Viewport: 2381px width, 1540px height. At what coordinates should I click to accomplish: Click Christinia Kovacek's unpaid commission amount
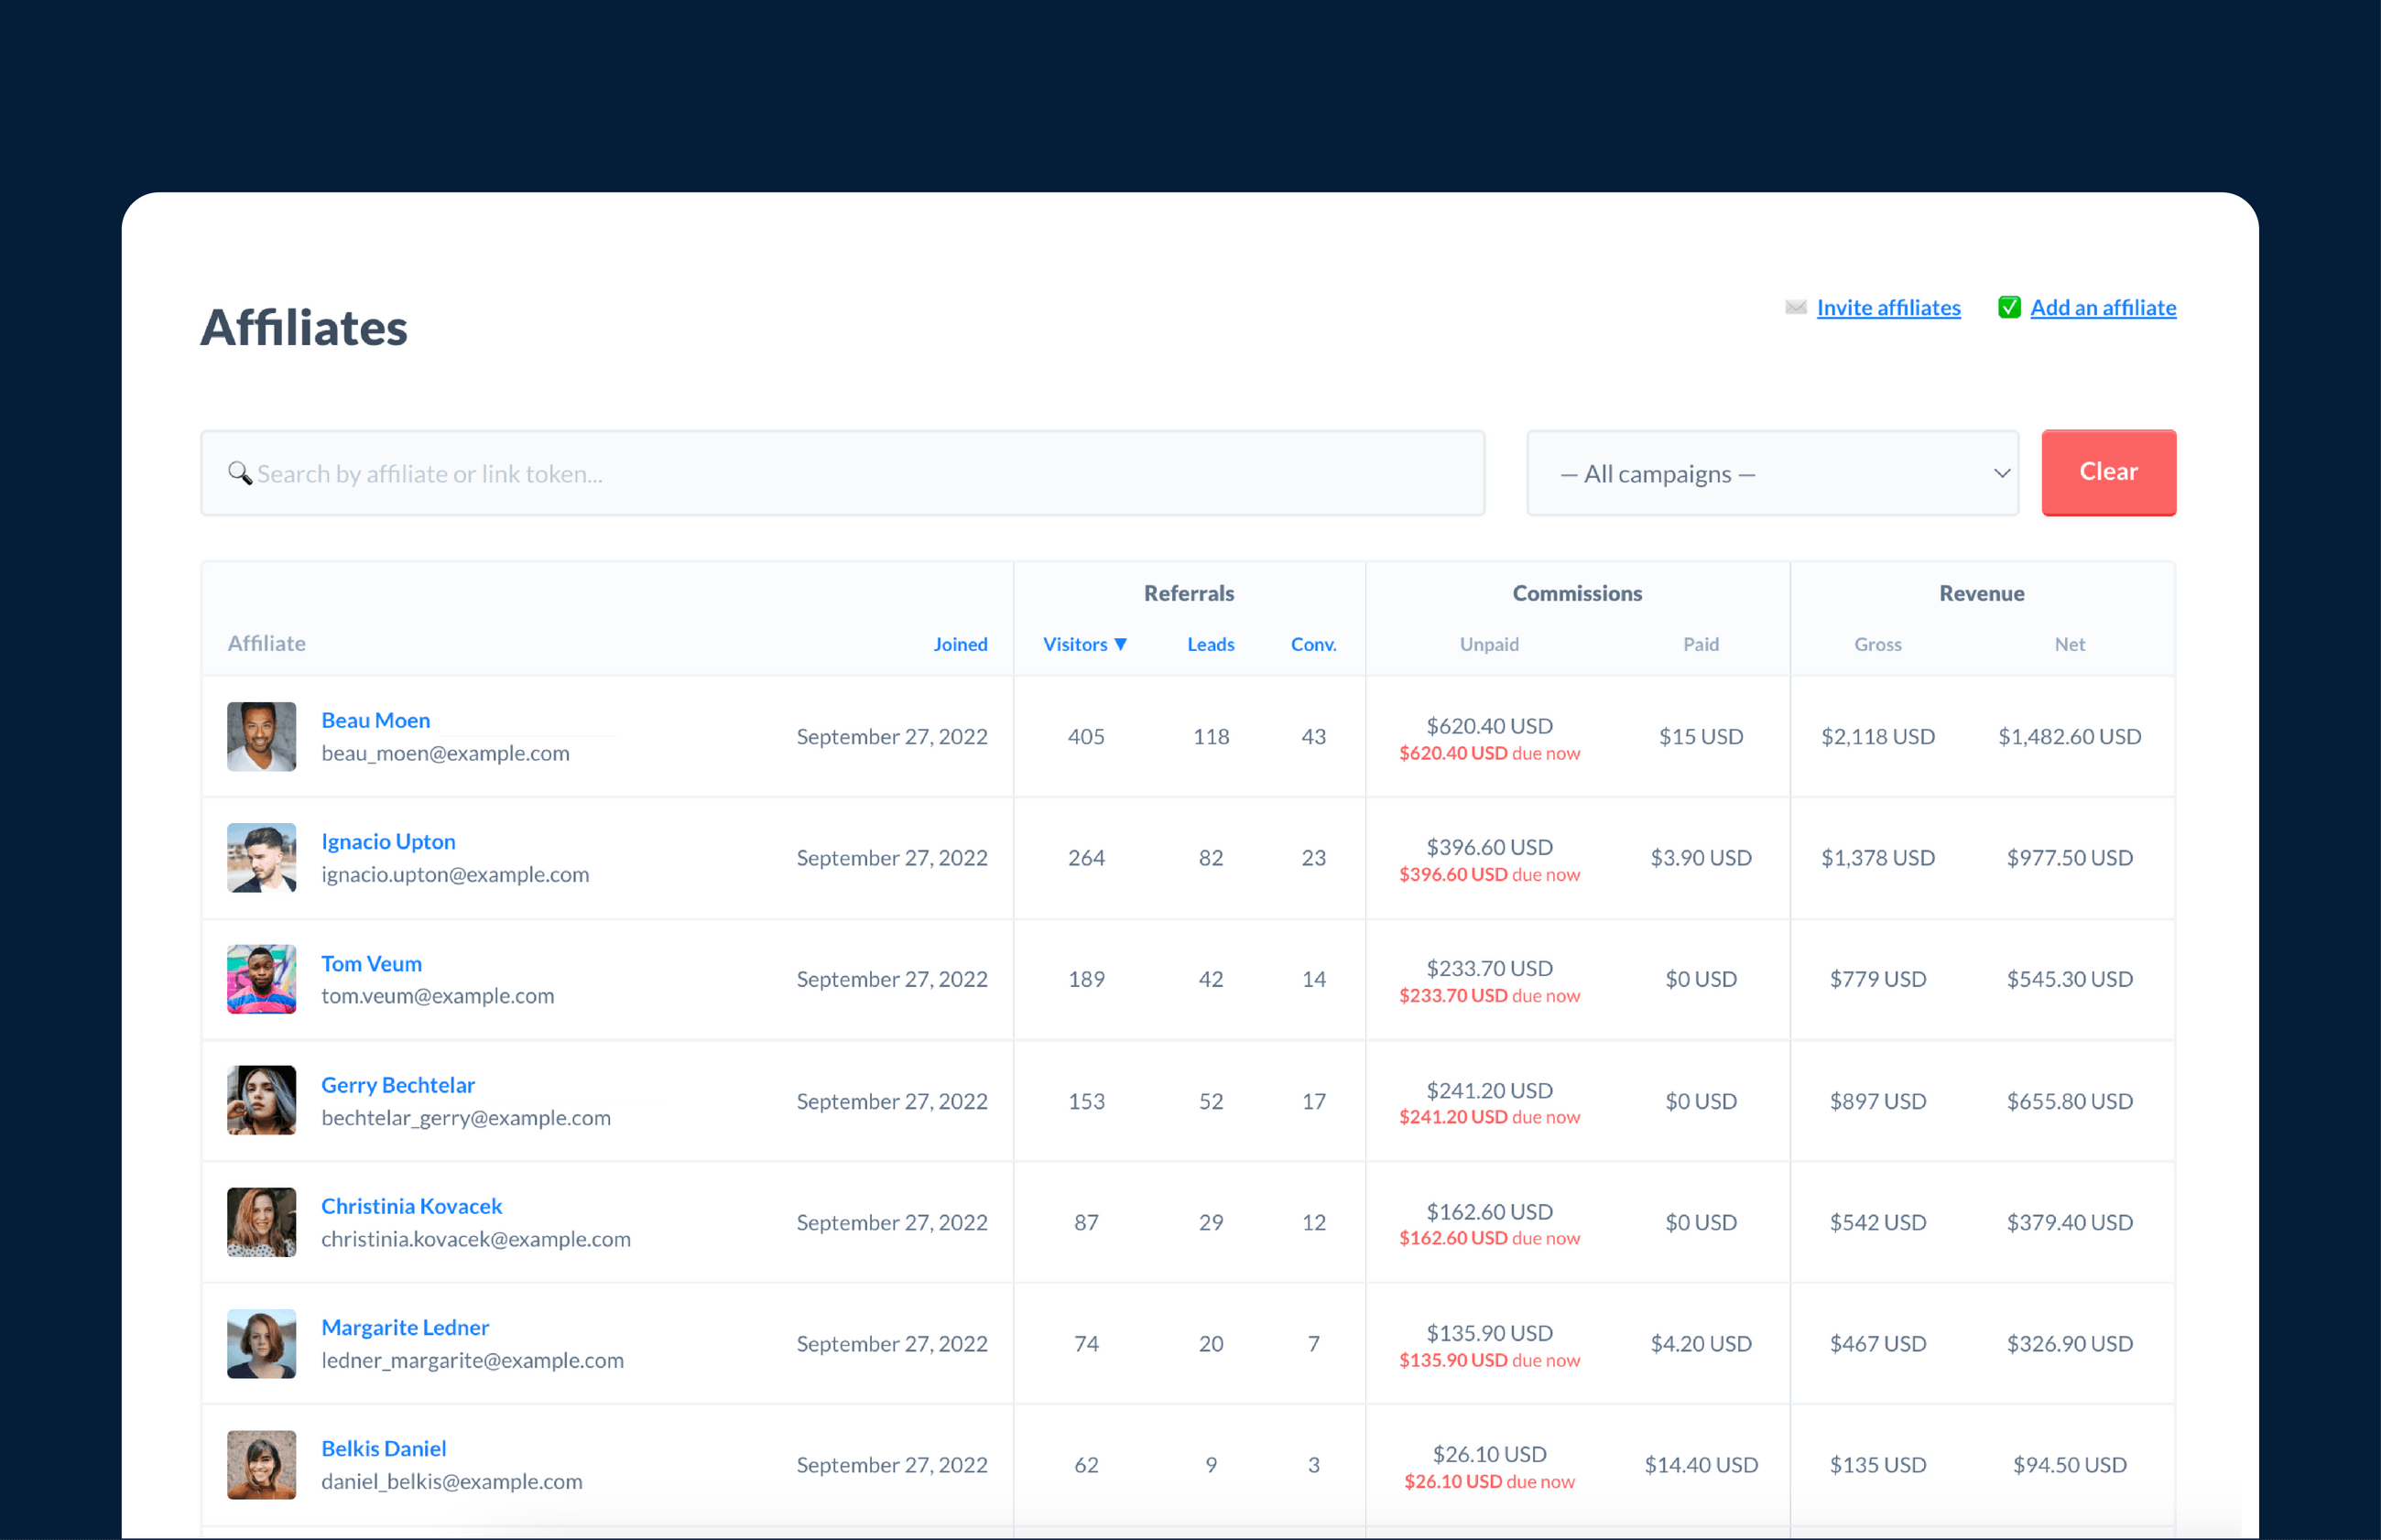[x=1489, y=1211]
